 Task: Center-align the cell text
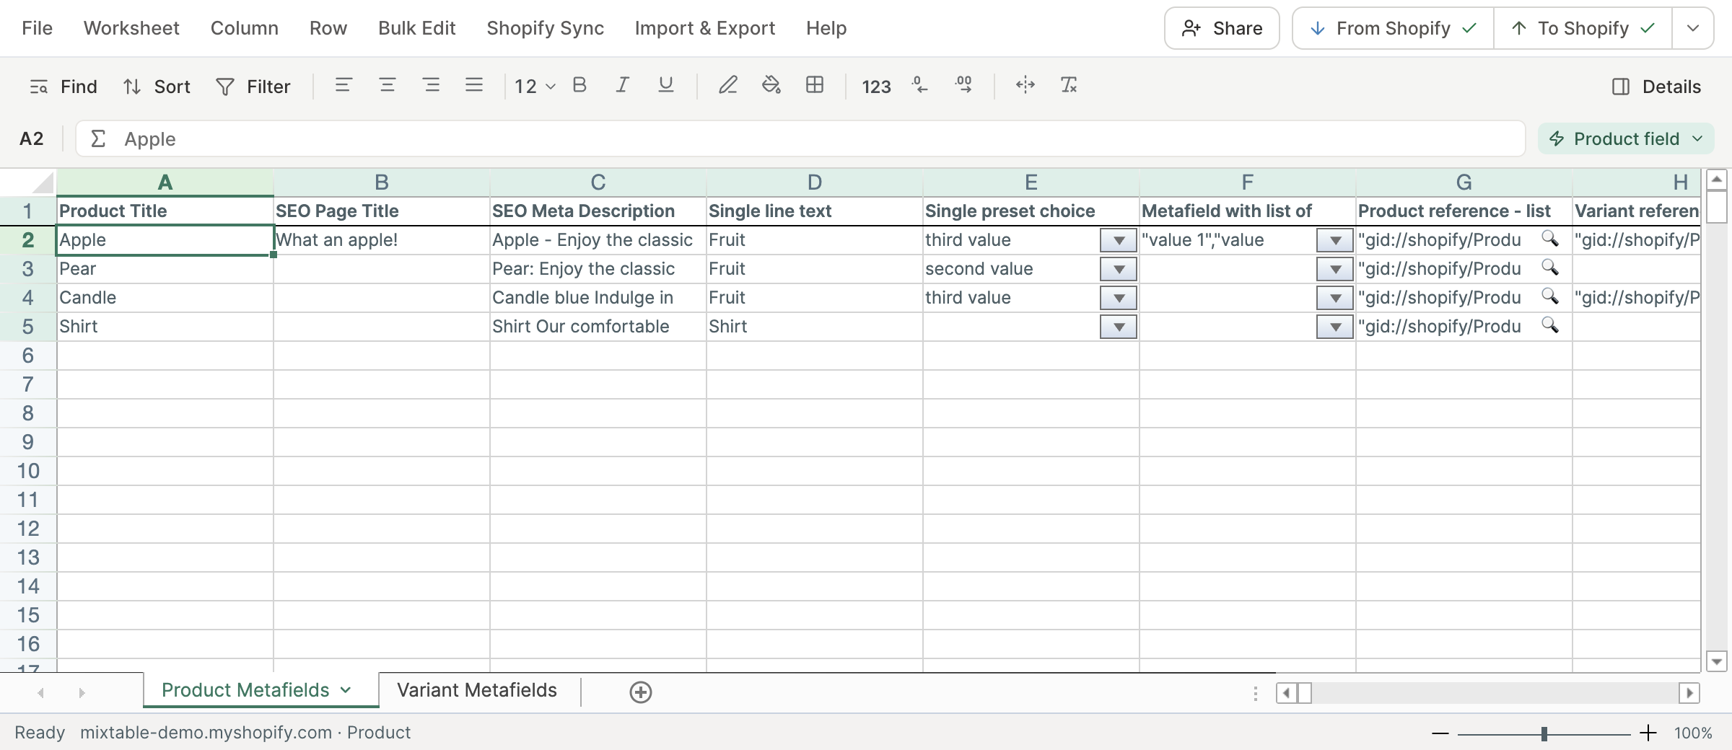pos(388,86)
